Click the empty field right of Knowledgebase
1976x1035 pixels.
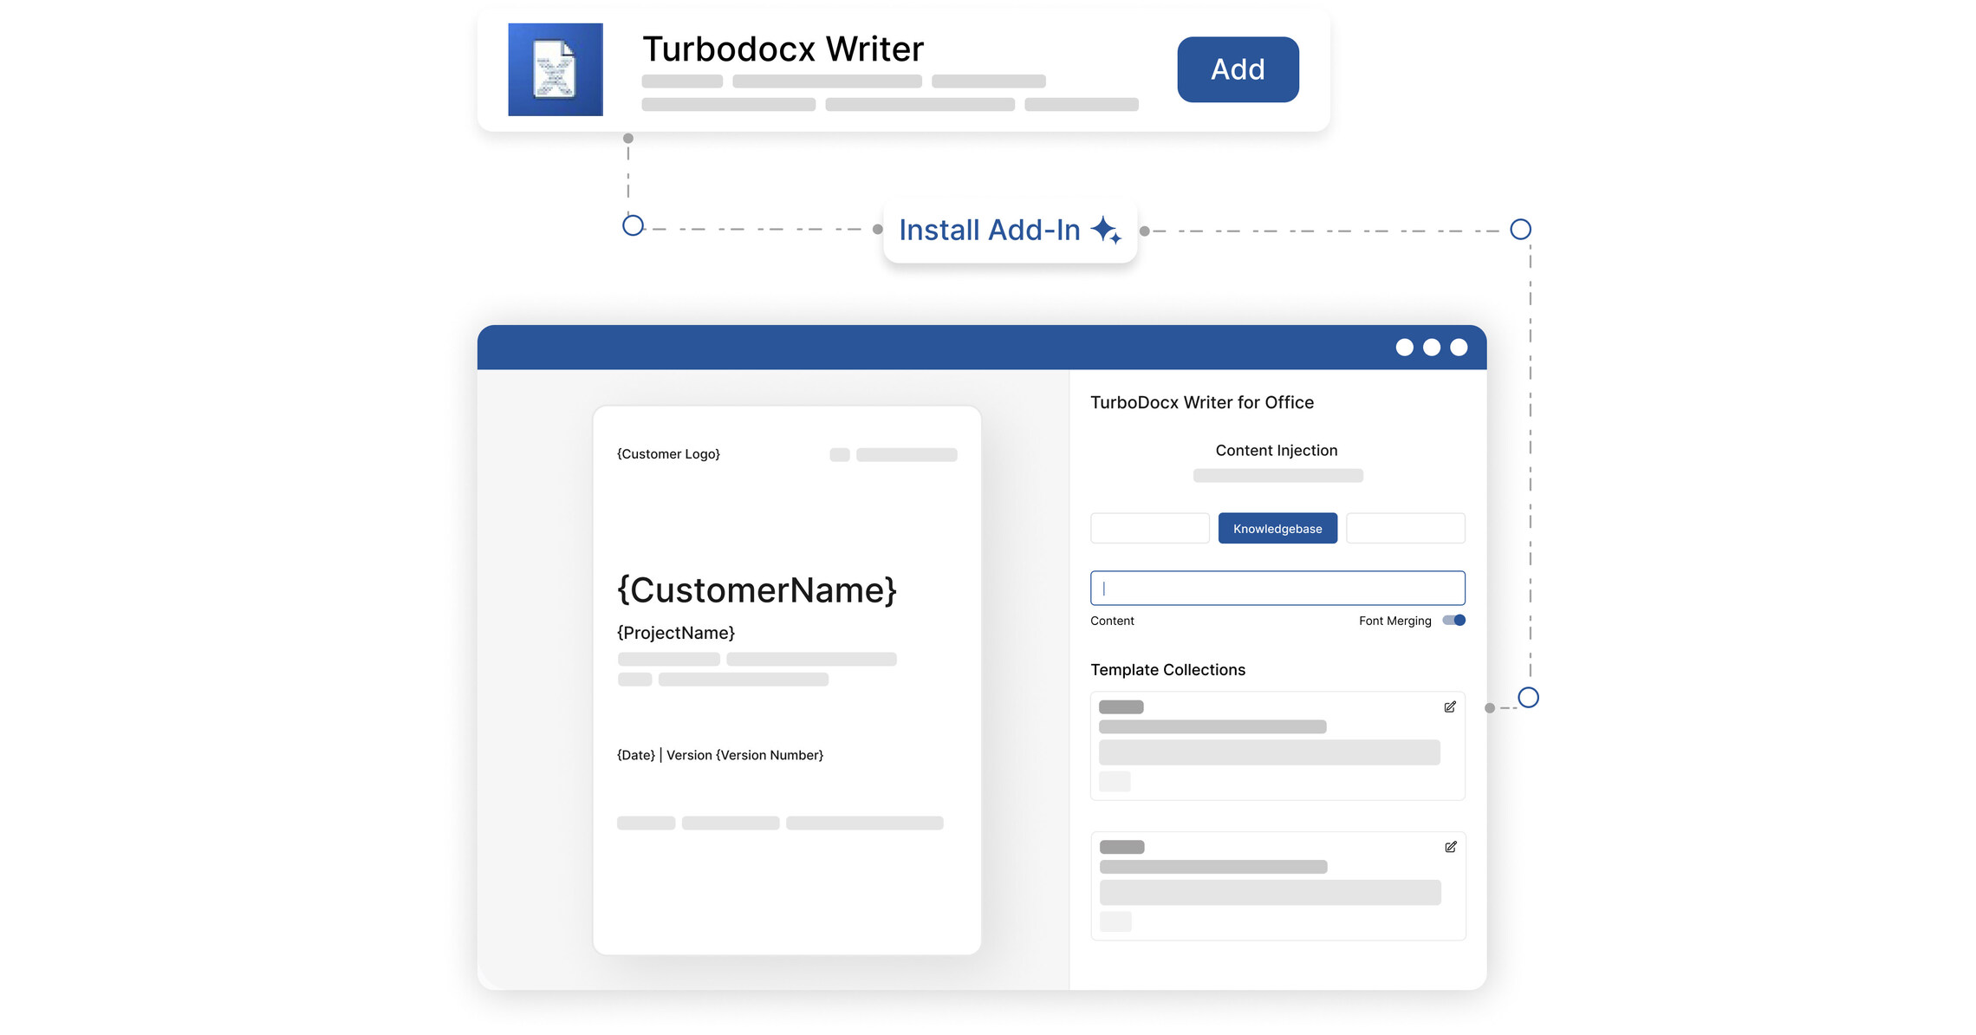pyautogui.click(x=1405, y=528)
